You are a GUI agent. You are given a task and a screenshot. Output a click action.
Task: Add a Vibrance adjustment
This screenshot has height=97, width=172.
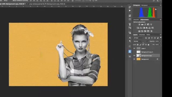pos(151,25)
